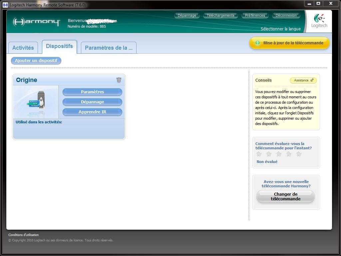Click the Numéro de modèle: 885 text
Screen dimensions: 341x256
87,26
